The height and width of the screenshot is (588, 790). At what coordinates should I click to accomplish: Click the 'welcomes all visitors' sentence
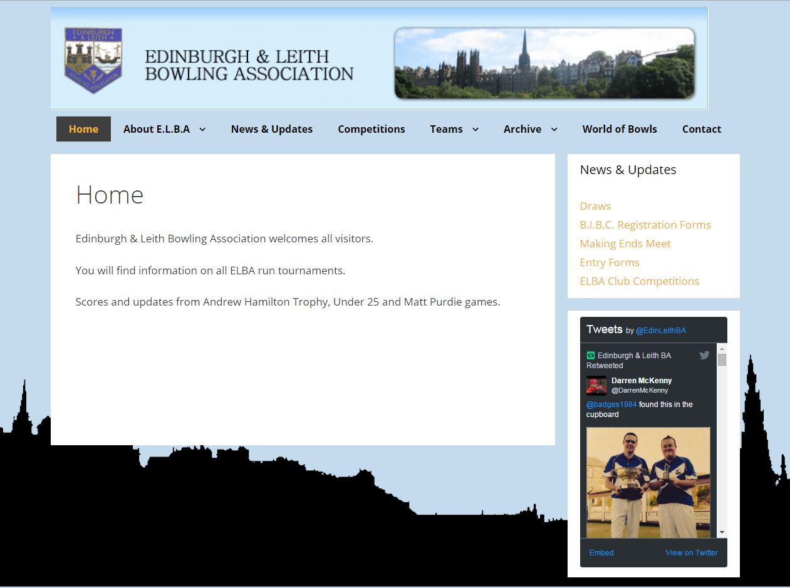224,239
